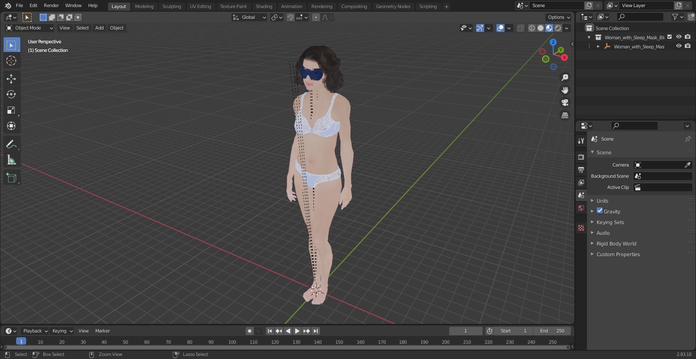This screenshot has height=359, width=696.
Task: Expand the Units panel
Action: 602,201
